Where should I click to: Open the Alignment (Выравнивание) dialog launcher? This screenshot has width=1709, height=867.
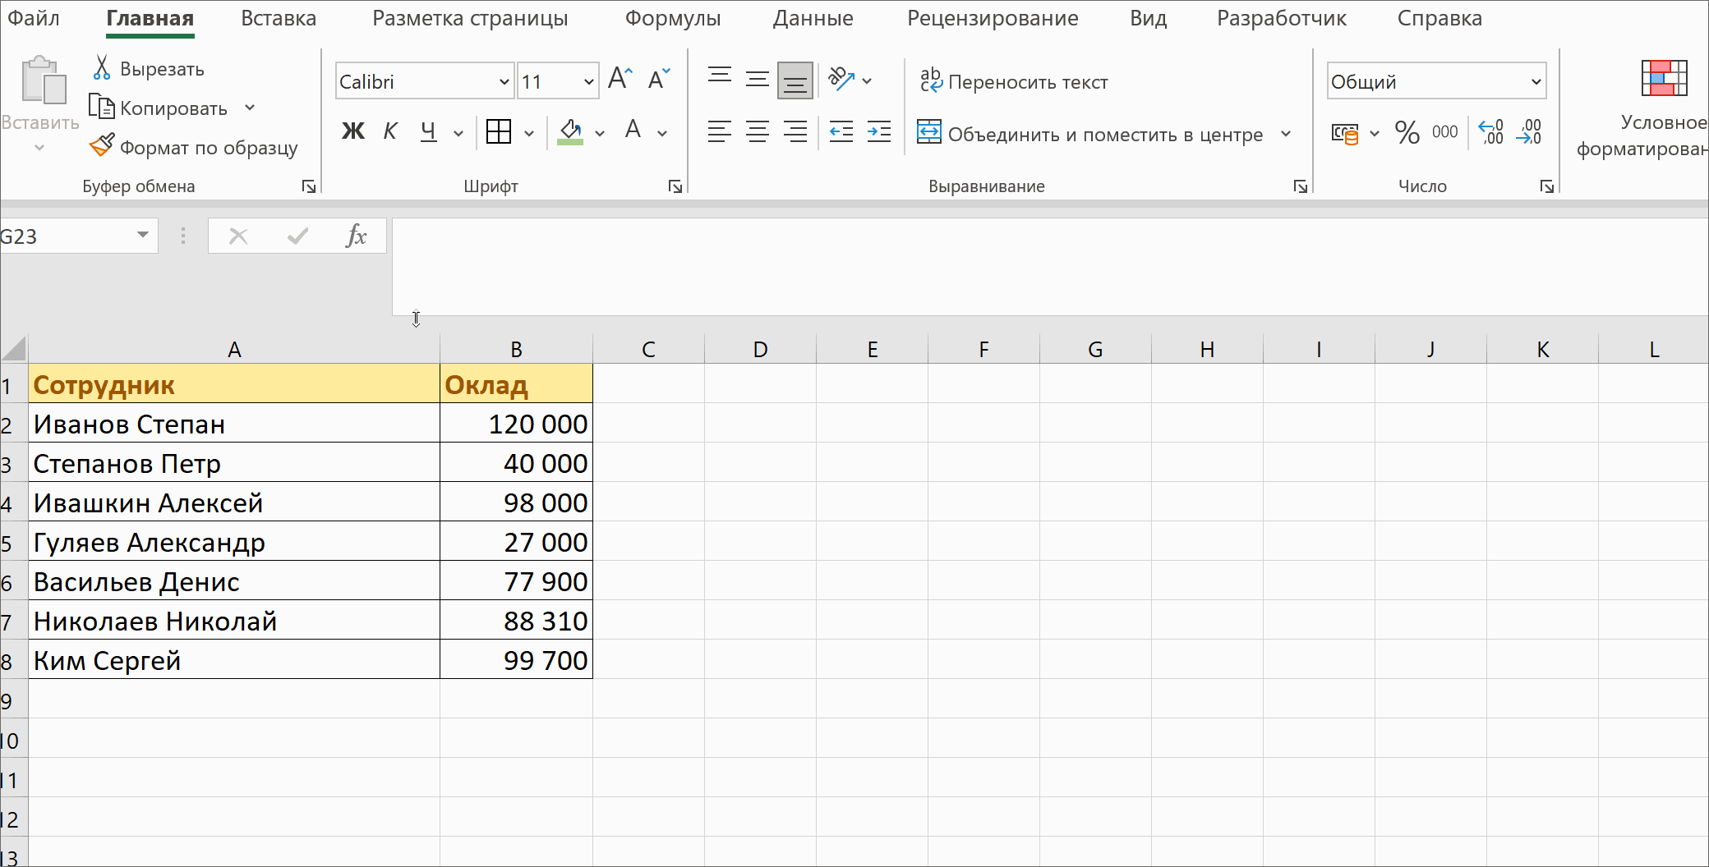[x=1301, y=186]
